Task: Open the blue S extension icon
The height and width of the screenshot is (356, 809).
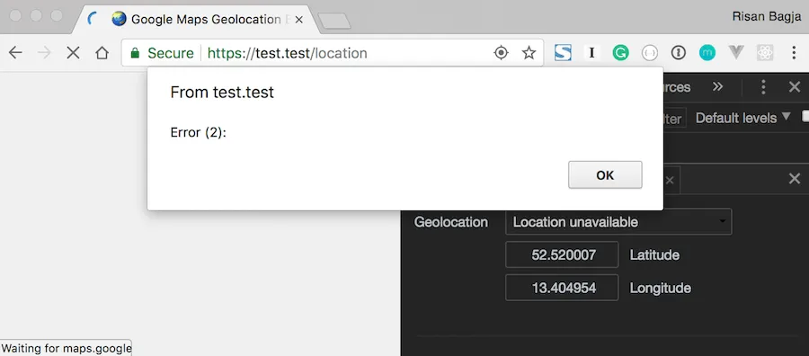Action: tap(563, 53)
